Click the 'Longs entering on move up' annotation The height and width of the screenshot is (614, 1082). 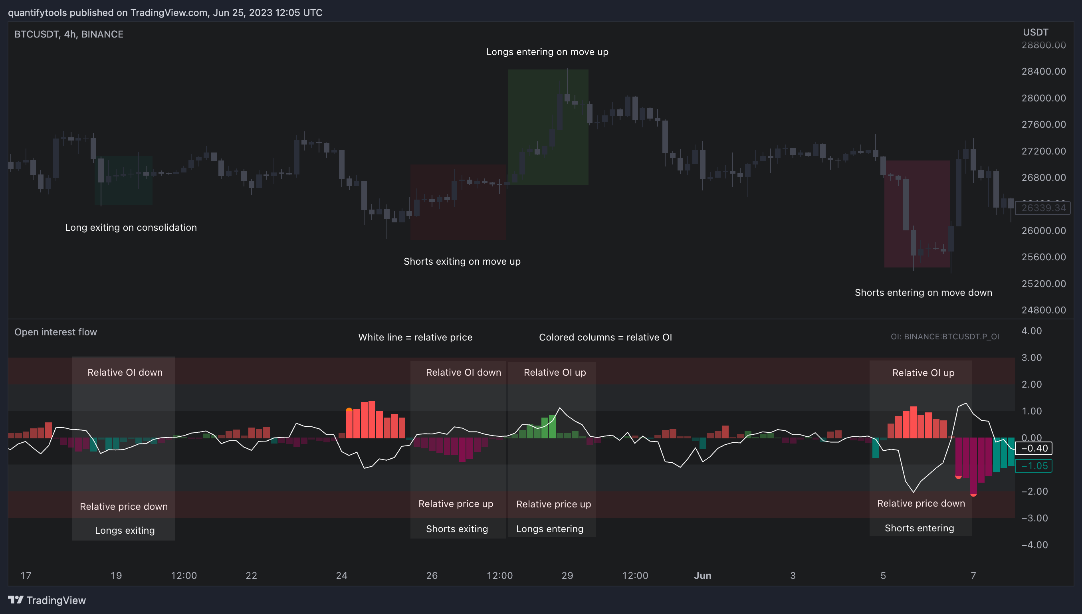pos(547,52)
